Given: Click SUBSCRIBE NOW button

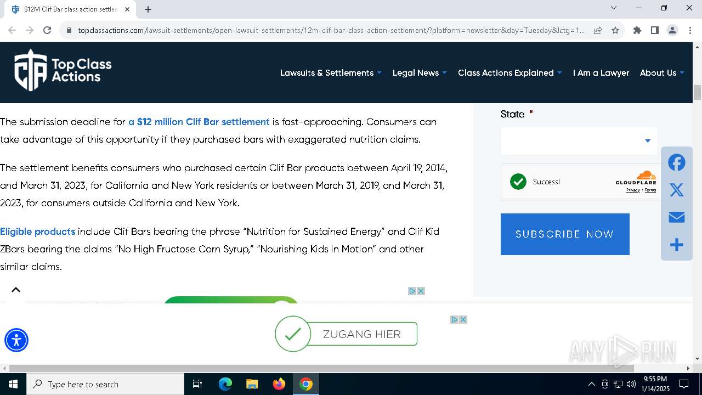Looking at the screenshot, I should pos(565,234).
